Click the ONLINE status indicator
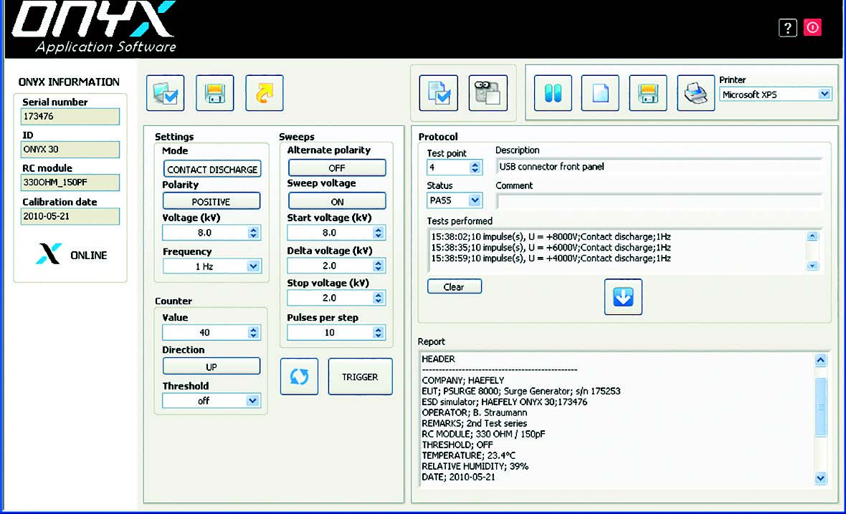This screenshot has width=846, height=514. coord(71,254)
